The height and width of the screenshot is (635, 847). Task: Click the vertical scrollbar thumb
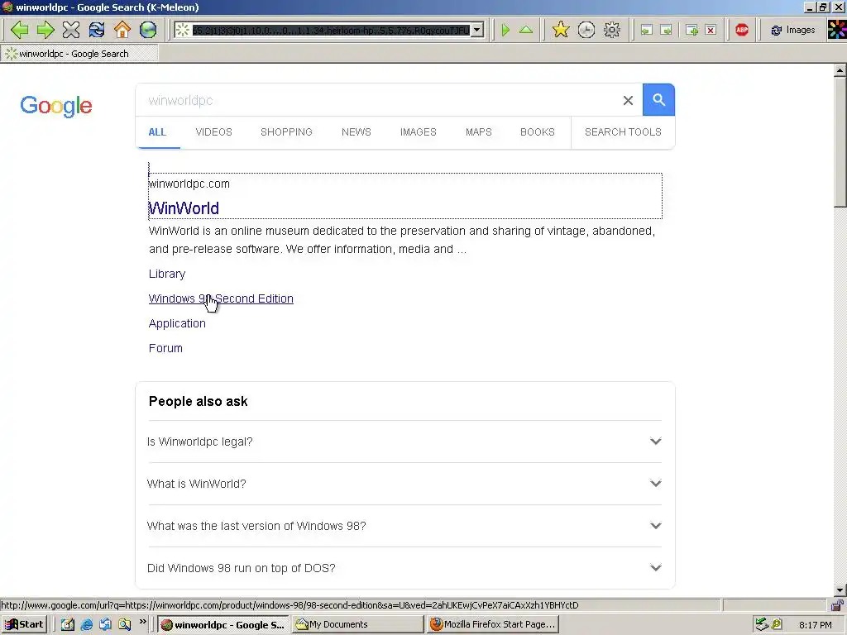pos(840,141)
